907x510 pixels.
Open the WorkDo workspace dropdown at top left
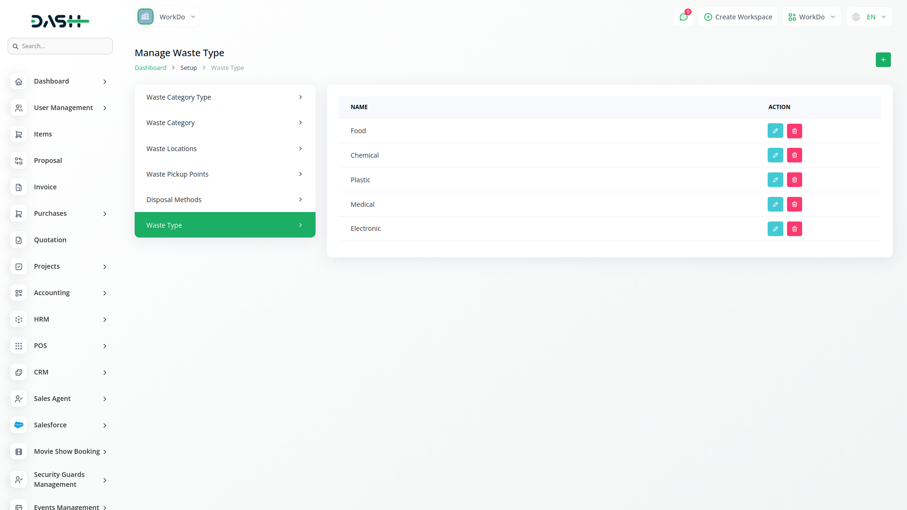pos(167,17)
